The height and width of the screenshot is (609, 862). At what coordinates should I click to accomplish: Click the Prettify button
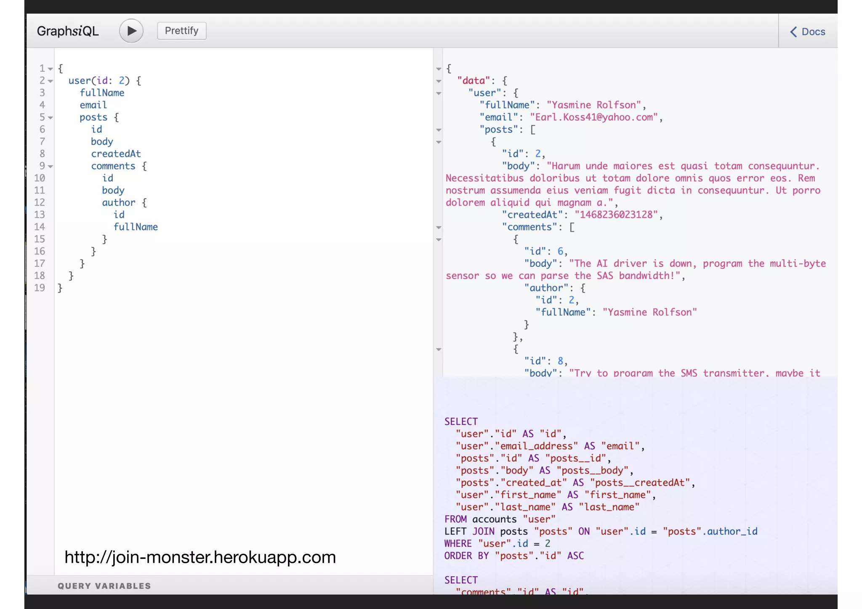click(181, 31)
